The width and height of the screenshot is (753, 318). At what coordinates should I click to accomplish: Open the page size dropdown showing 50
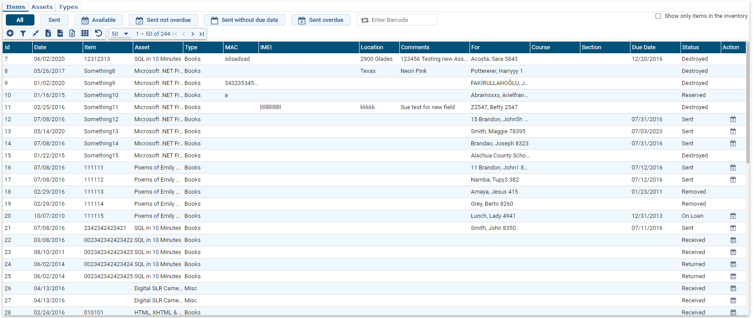pos(120,34)
